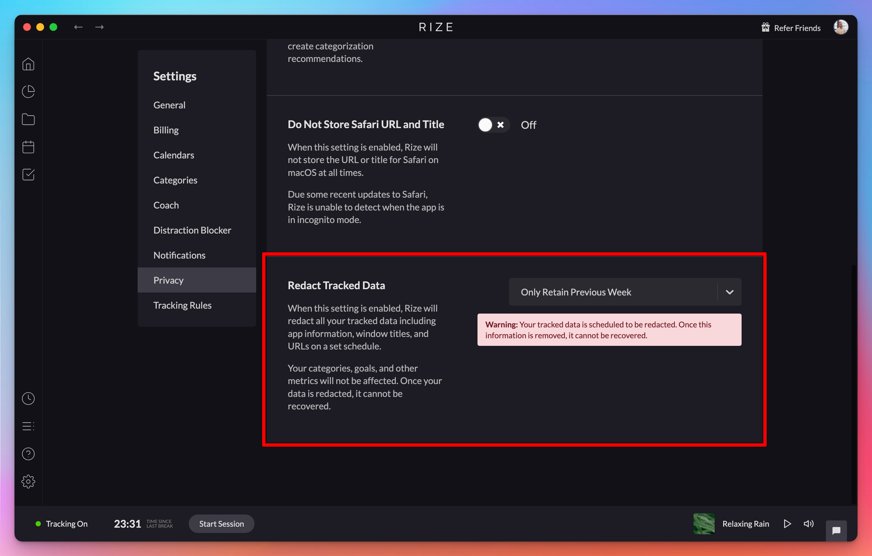The image size is (872, 556).
Task: Play the Relaxing Rain sound
Action: coord(787,524)
